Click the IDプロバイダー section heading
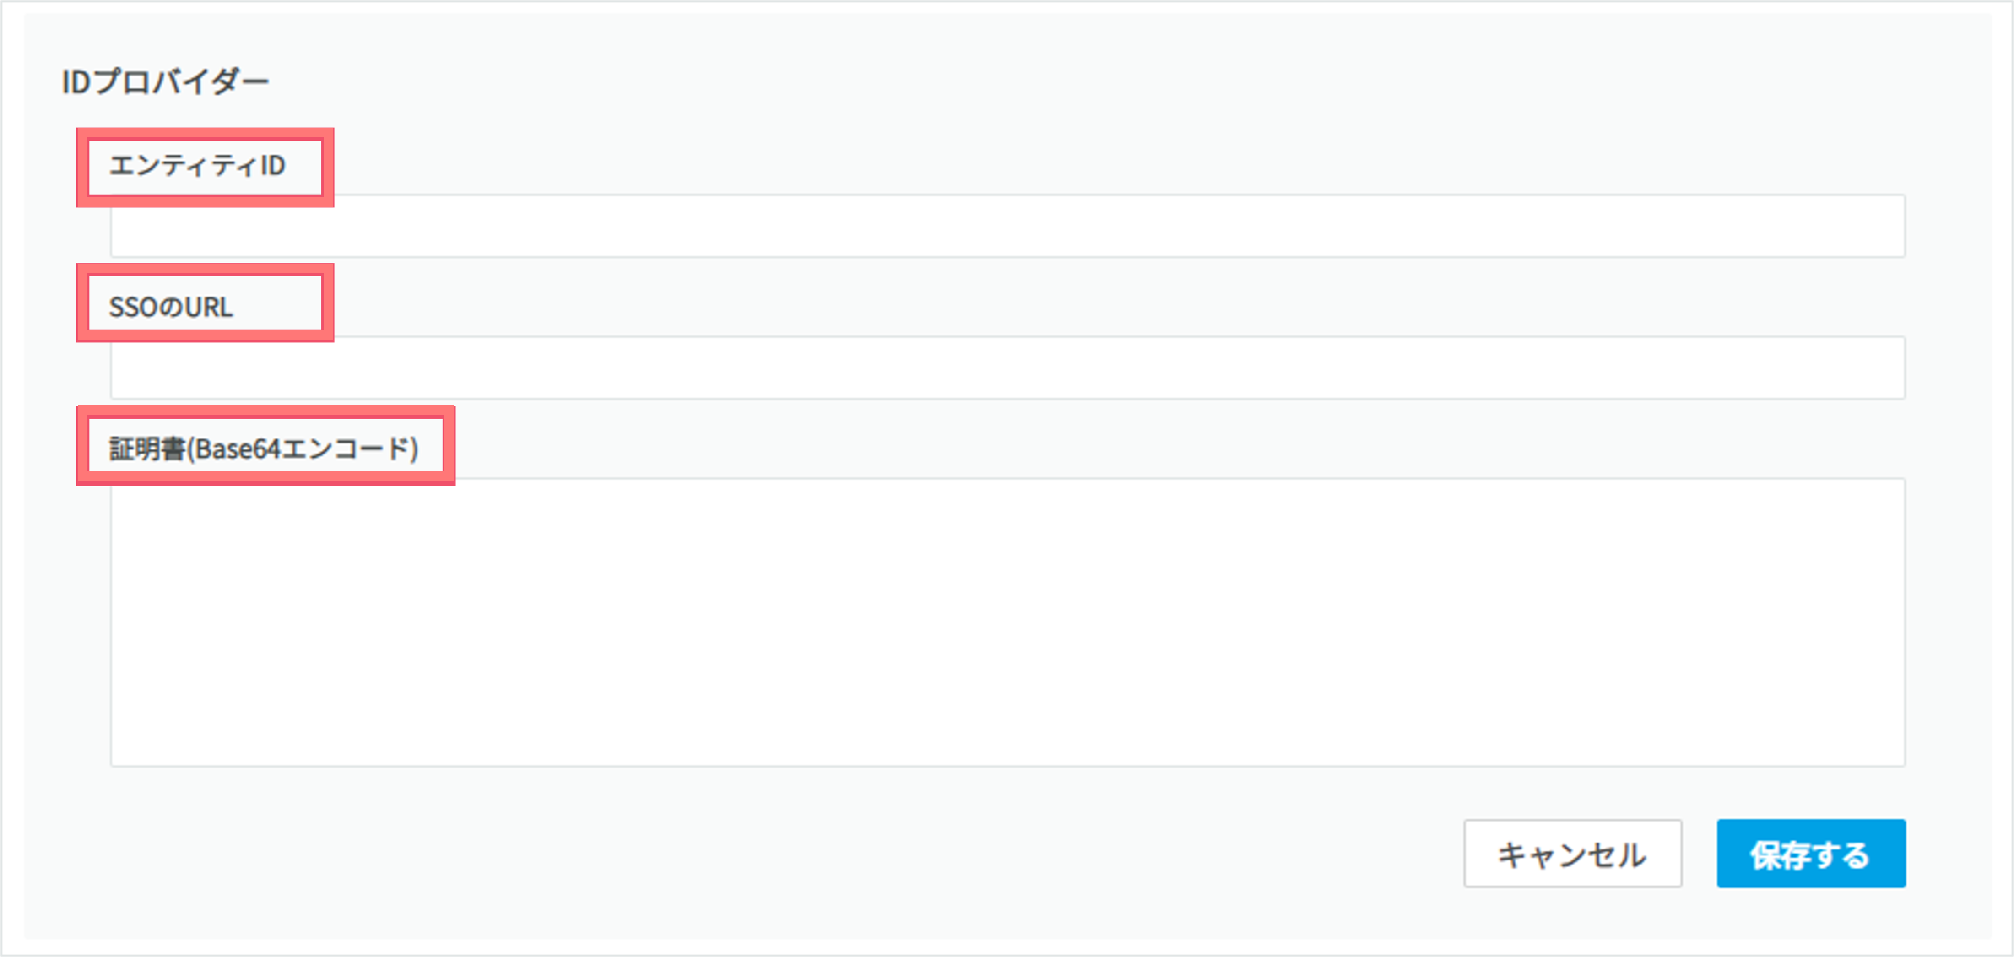The height and width of the screenshot is (957, 2014). click(165, 81)
